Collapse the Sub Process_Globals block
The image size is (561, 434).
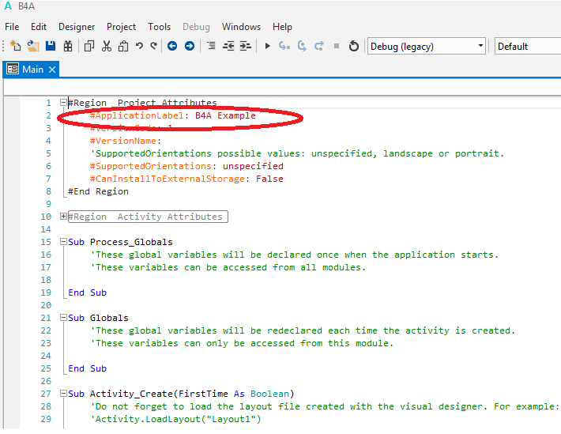click(63, 242)
